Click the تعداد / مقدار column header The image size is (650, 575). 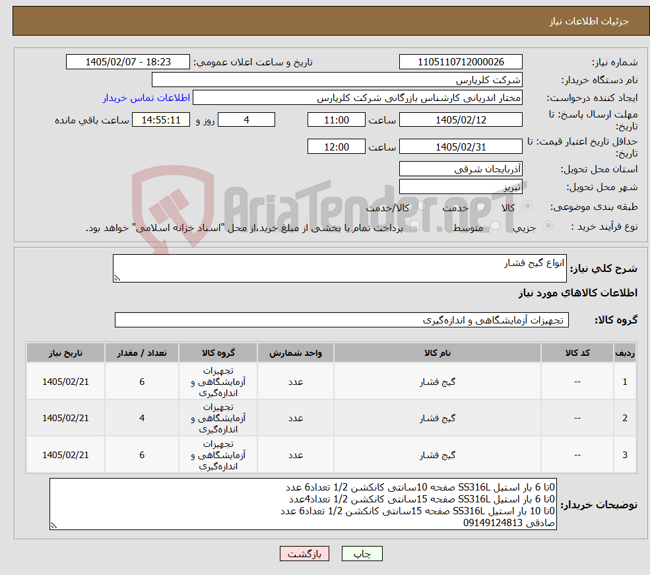pos(142,353)
